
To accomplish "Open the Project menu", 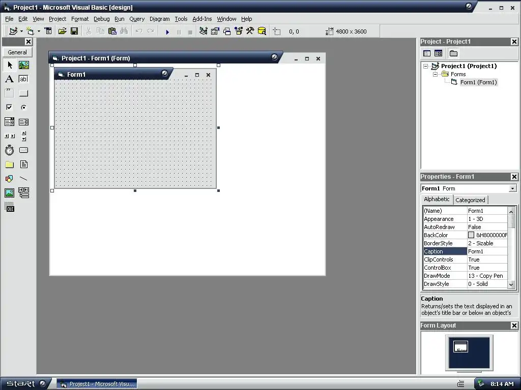I will 57,19.
